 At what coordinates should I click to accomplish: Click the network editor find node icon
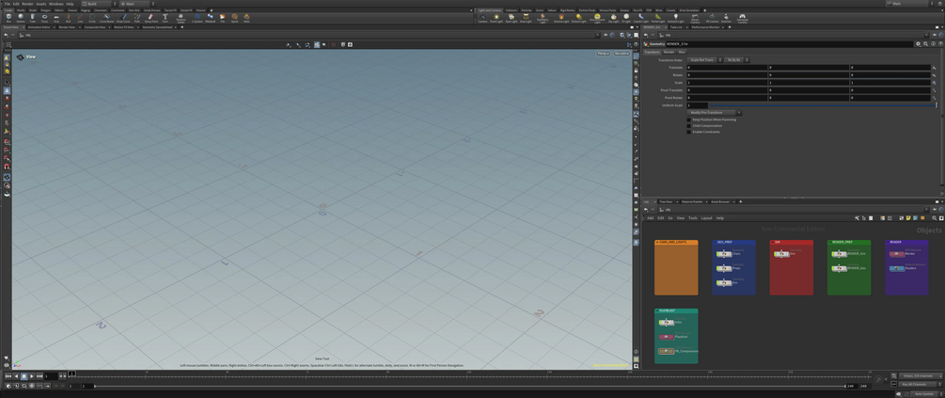click(x=934, y=217)
